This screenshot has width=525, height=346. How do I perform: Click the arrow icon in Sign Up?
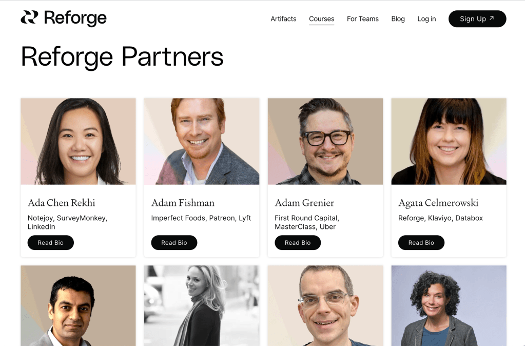492,18
